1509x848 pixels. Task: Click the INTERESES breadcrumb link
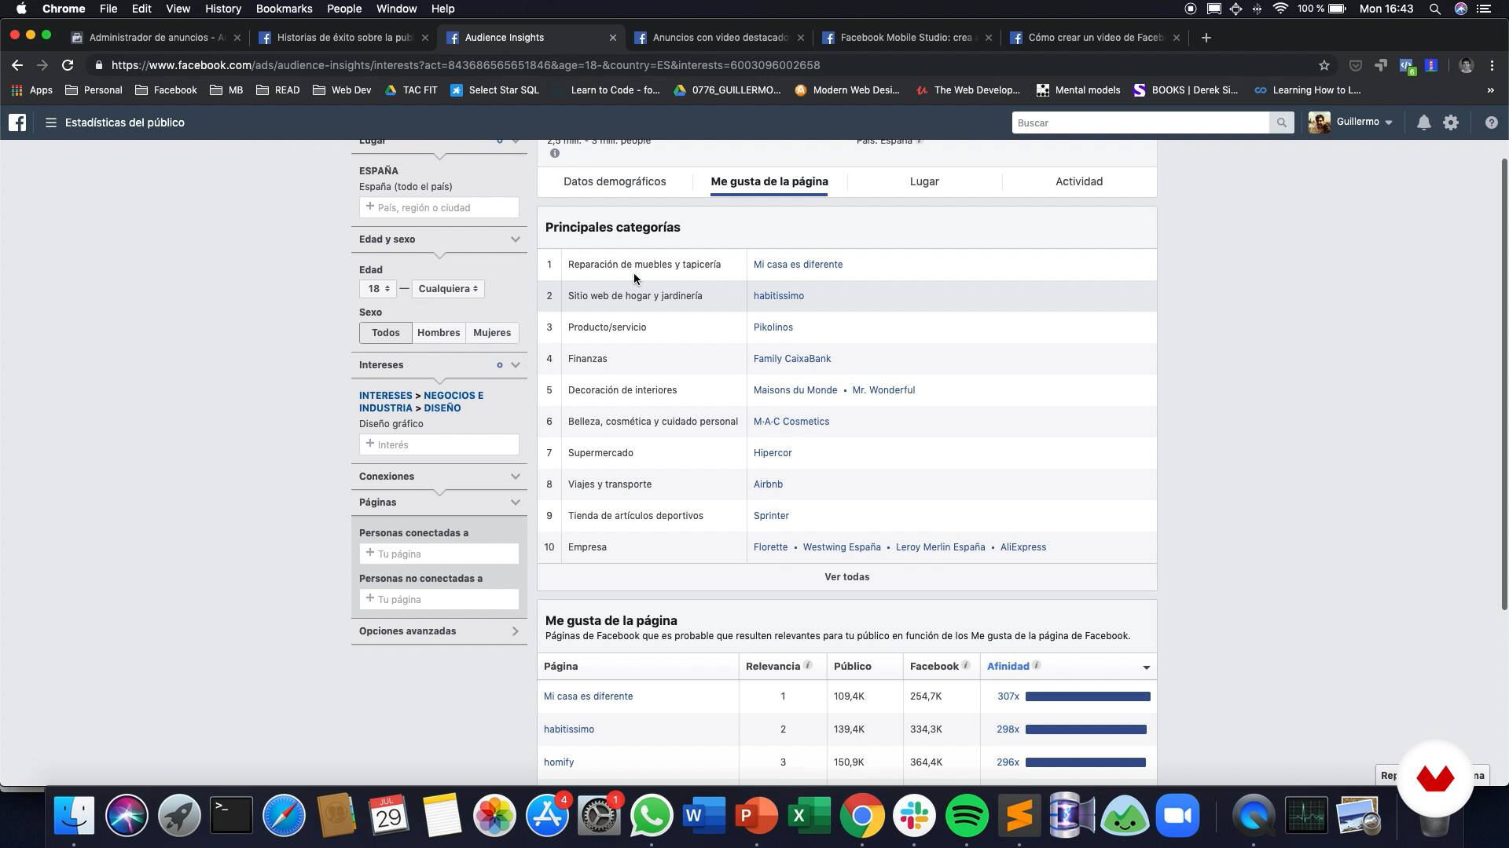[385, 396]
